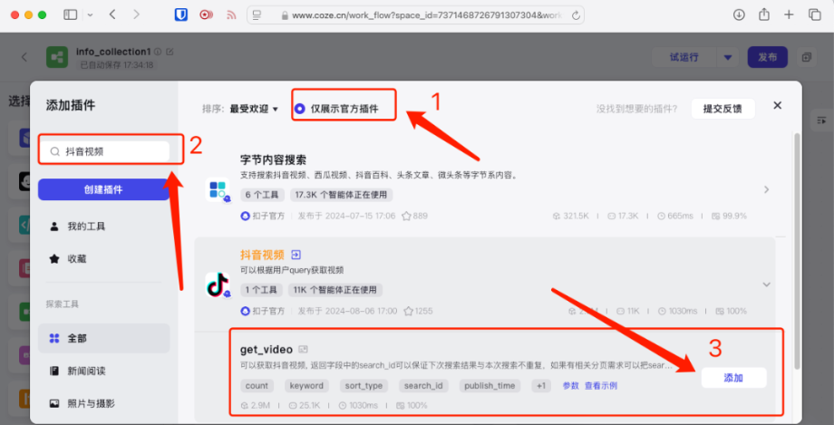
Task: Click the info icon next to info_collection1
Action: pos(158,53)
